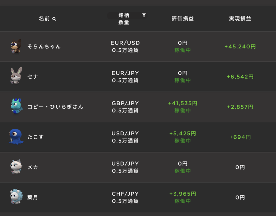Open the 銘柄 filter funnel icon

(x=144, y=15)
